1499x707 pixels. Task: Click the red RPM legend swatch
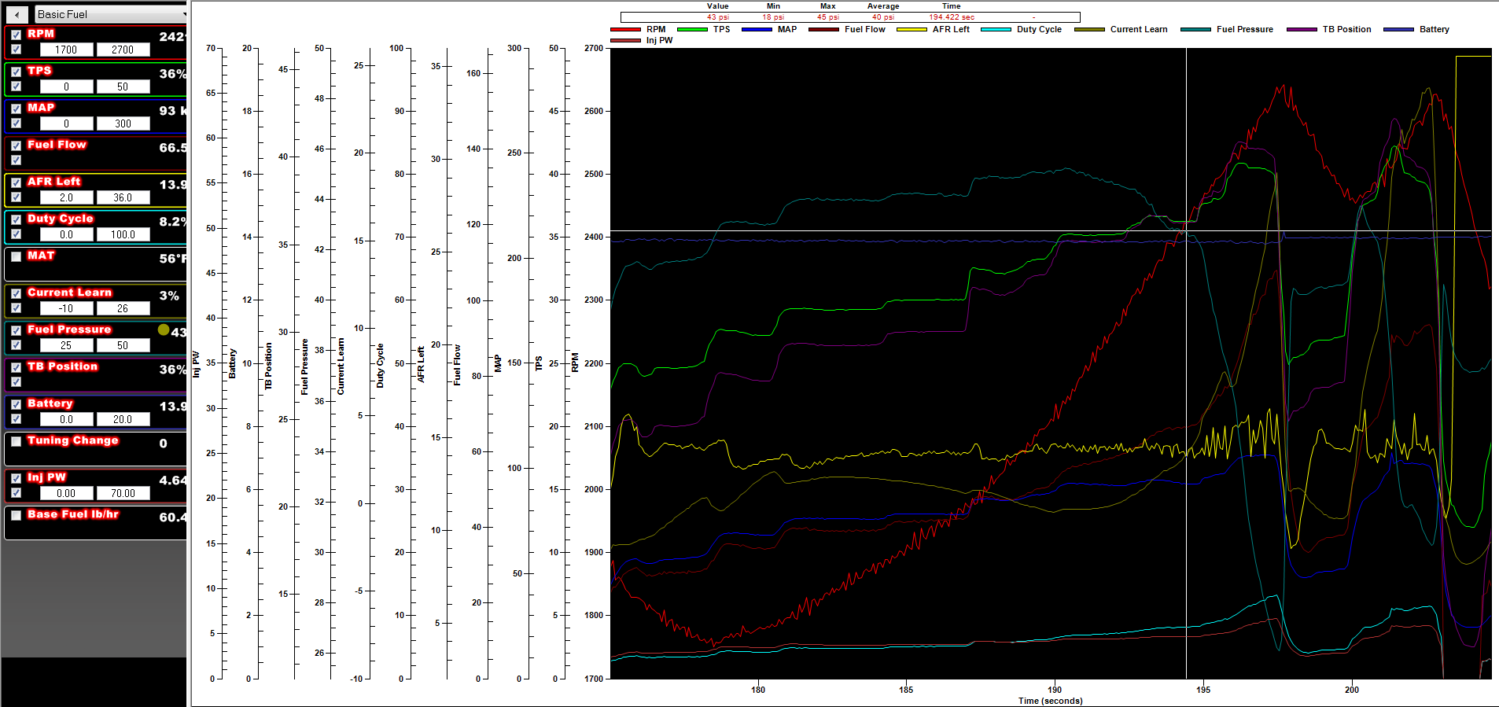point(625,30)
